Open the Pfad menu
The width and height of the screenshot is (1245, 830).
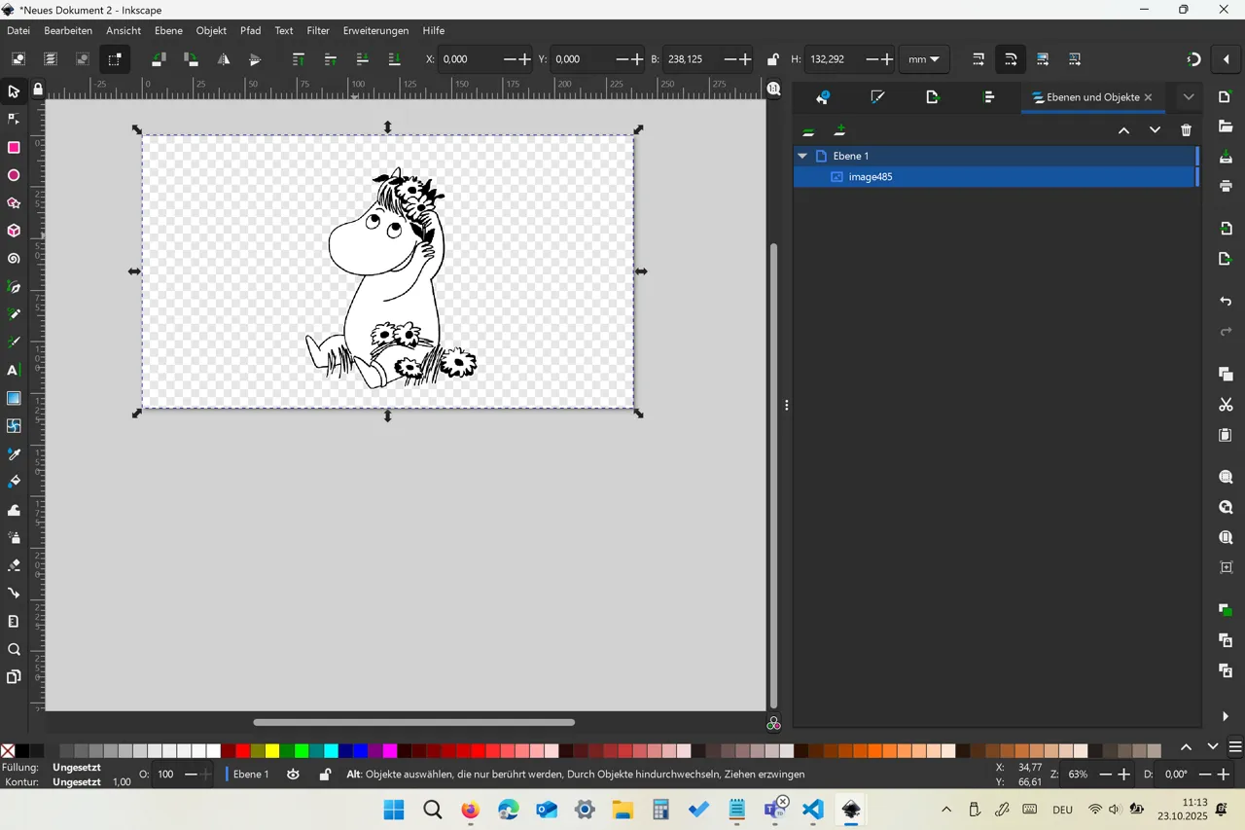pyautogui.click(x=251, y=31)
